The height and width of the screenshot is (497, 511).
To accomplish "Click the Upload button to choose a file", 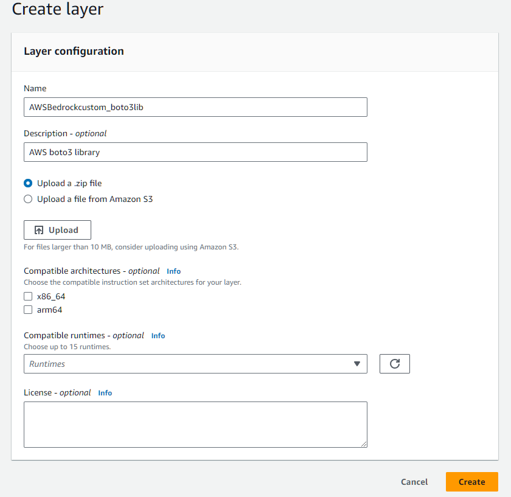I will click(57, 229).
